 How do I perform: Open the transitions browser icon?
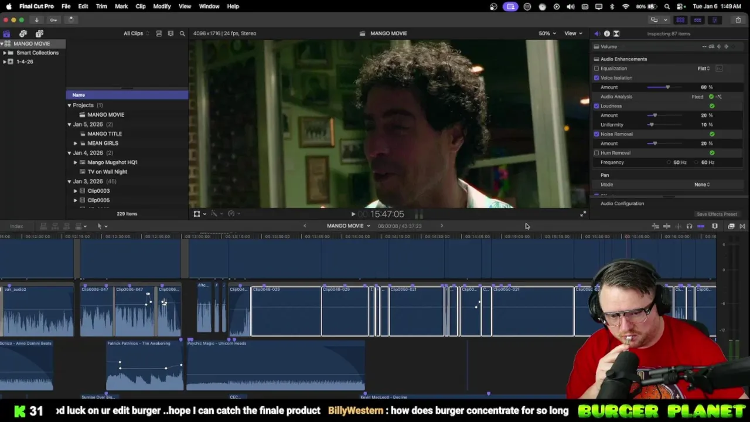coord(742,226)
